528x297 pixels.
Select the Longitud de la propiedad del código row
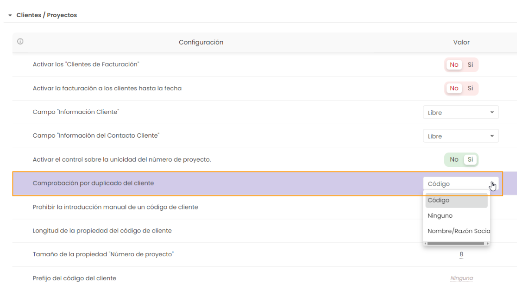(102, 231)
